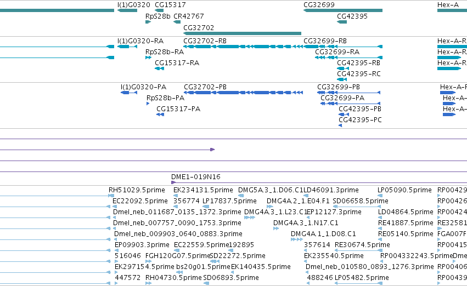The image size is (467, 286).
Task: Select EST SD06893.5prime label
Action: [231, 278]
